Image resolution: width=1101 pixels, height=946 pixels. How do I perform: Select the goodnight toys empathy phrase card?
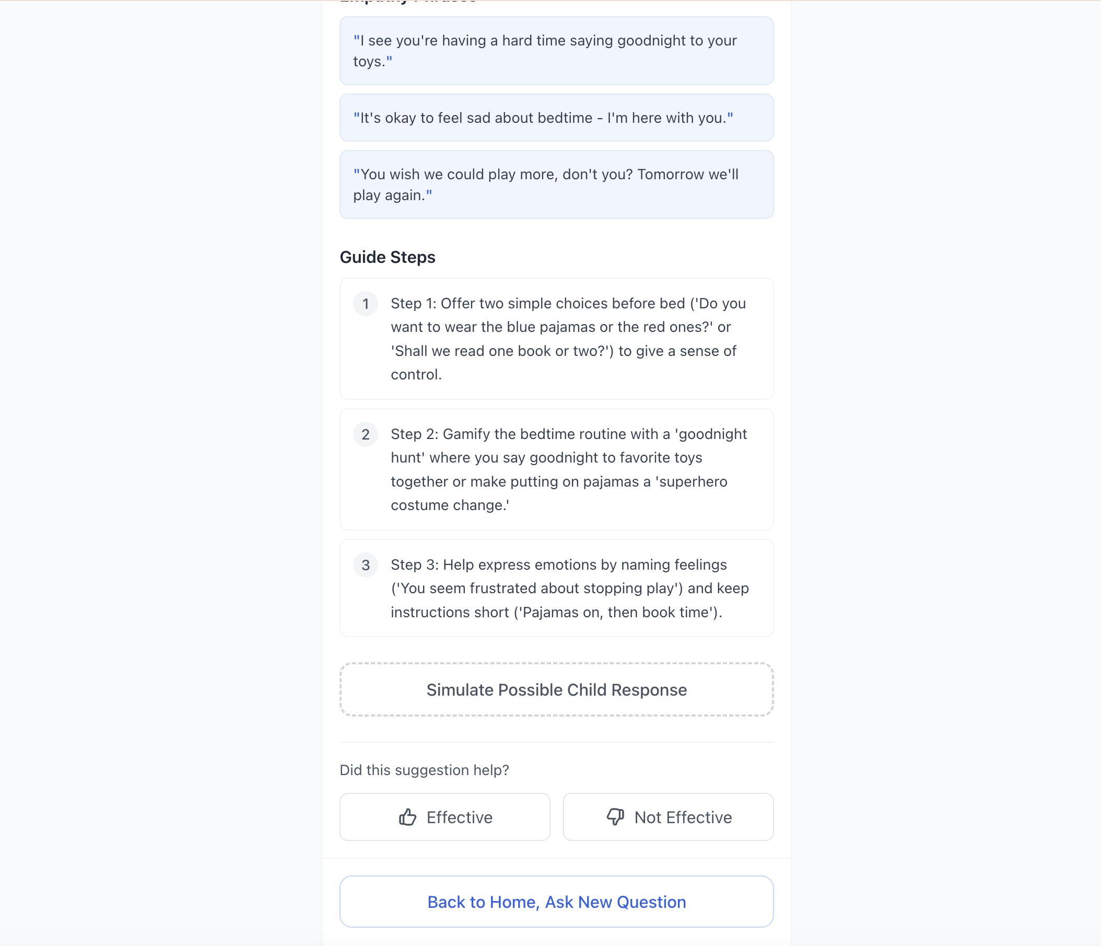coord(556,51)
